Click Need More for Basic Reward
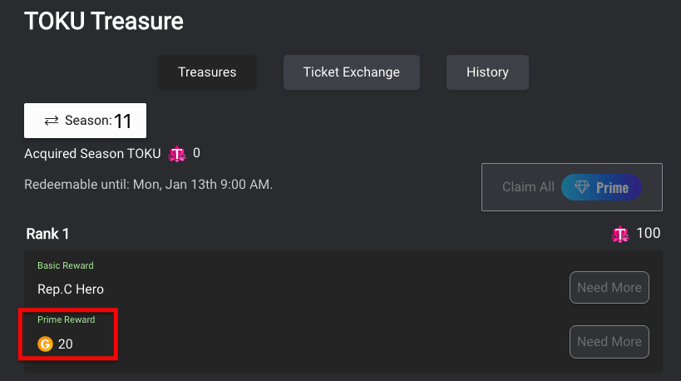Viewport: 681px width, 381px height. 609,288
